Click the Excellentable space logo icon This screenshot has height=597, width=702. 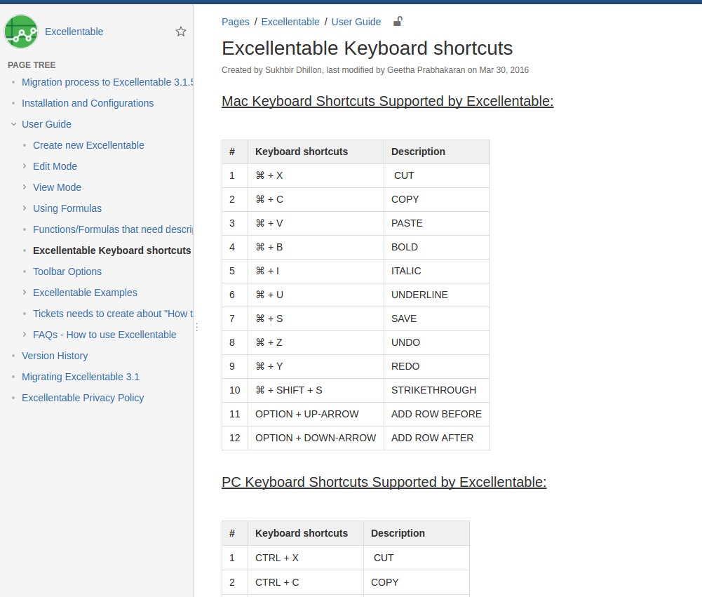[20, 31]
